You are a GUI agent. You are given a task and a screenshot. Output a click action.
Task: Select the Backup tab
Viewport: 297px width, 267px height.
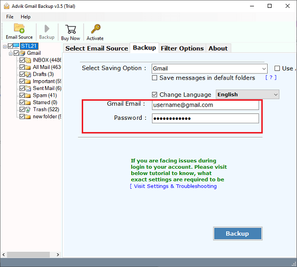[144, 48]
